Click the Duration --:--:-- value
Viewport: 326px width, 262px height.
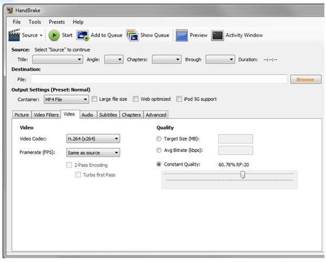(270, 60)
